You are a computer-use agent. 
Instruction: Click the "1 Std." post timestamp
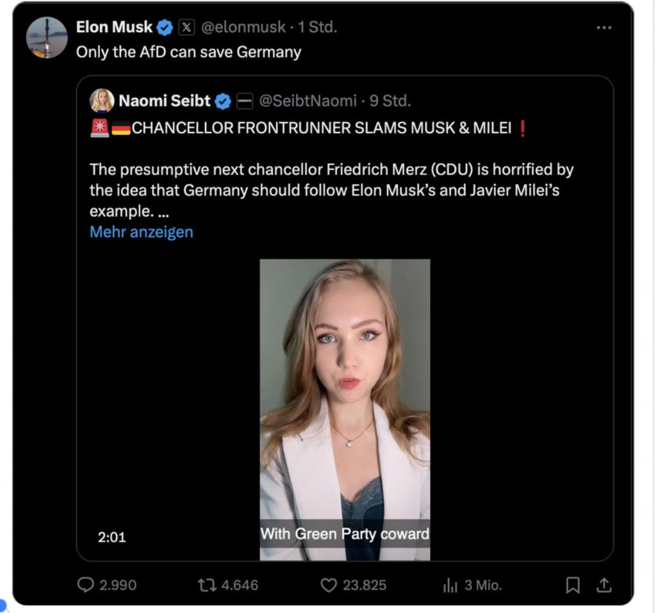318,27
